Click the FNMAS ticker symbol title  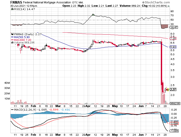(16, 2)
